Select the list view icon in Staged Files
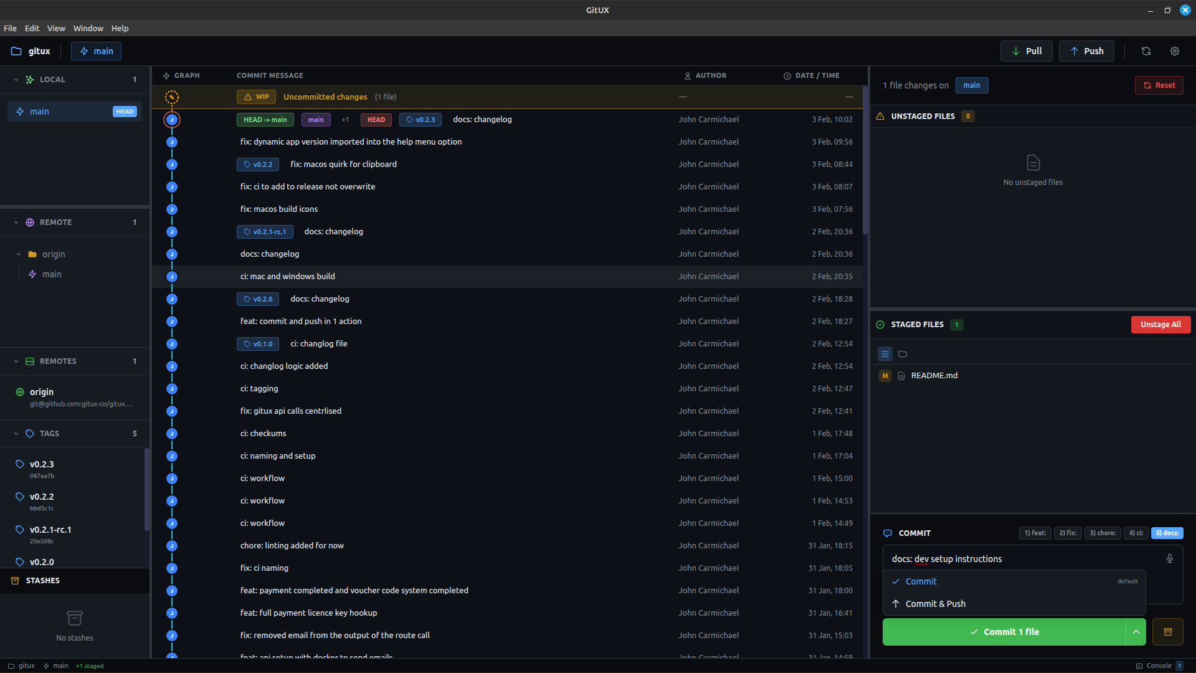 click(x=885, y=354)
